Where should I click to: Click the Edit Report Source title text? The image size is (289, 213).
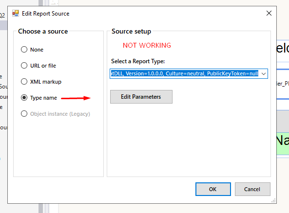tap(45, 14)
